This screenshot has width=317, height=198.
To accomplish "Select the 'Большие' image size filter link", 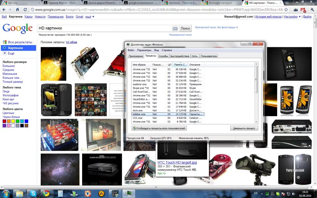I will tap(9, 66).
